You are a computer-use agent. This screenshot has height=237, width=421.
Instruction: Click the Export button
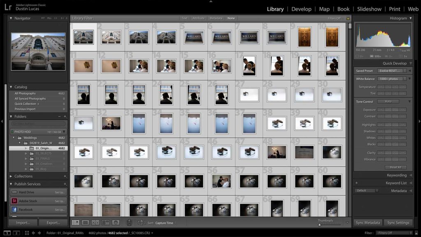[53, 223]
